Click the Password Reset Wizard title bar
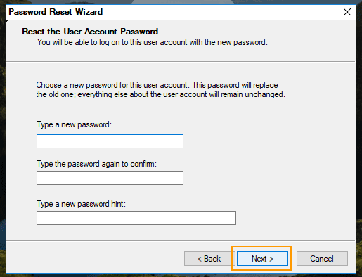 174,12
